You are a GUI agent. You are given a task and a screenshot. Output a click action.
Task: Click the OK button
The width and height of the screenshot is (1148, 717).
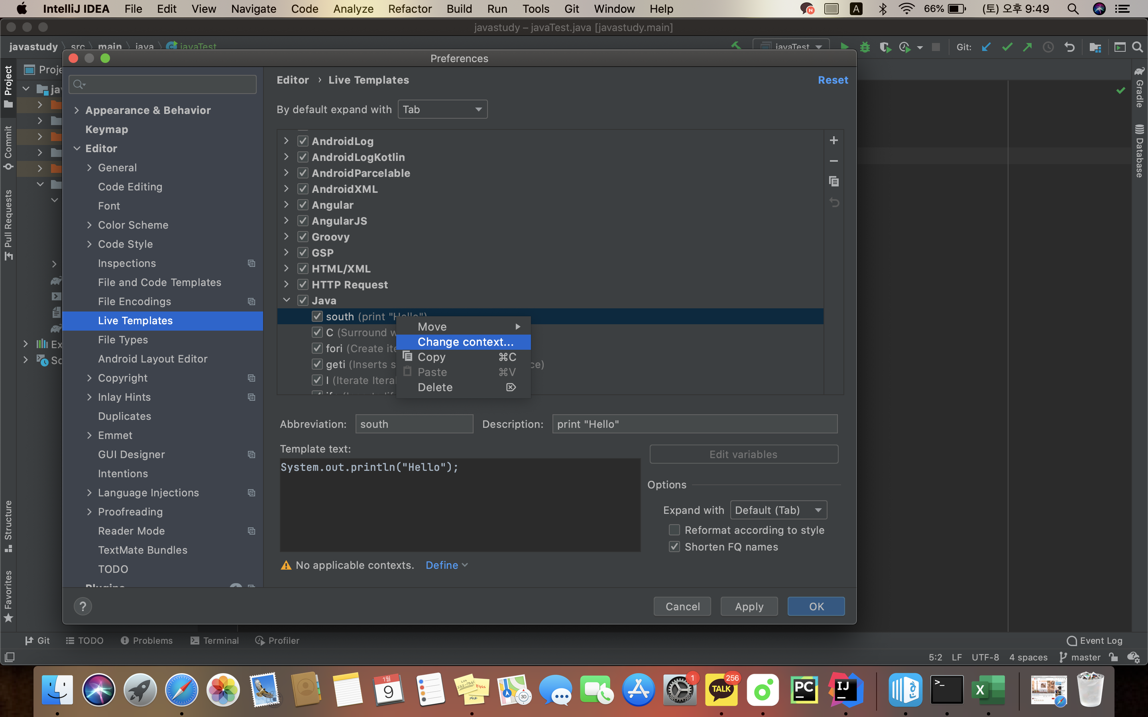point(816,606)
